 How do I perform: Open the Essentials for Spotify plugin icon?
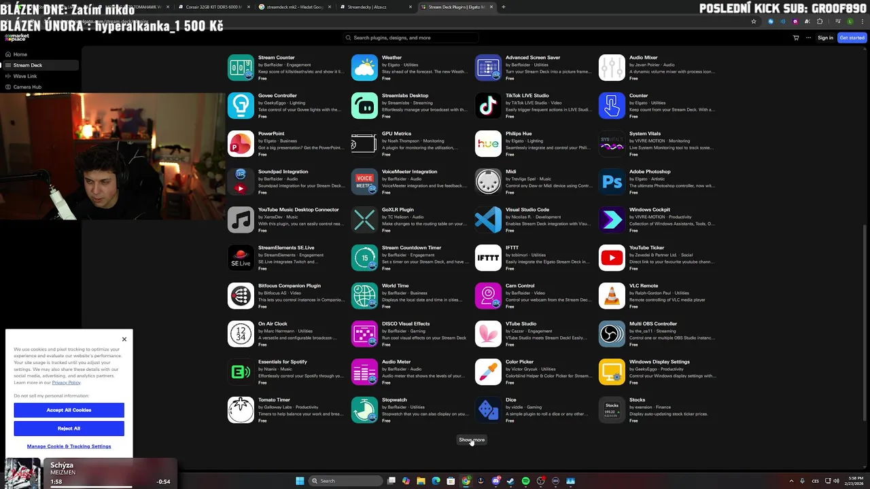[241, 372]
